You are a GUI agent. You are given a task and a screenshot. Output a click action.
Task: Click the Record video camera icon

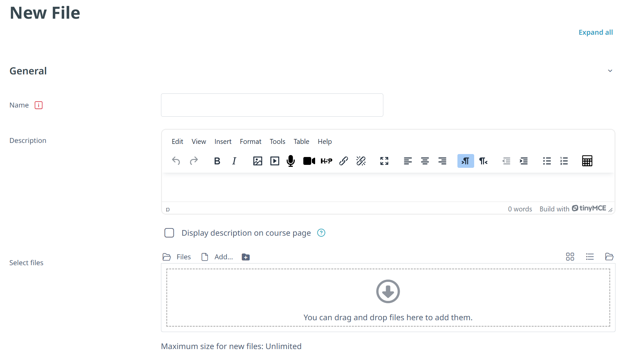coord(309,161)
